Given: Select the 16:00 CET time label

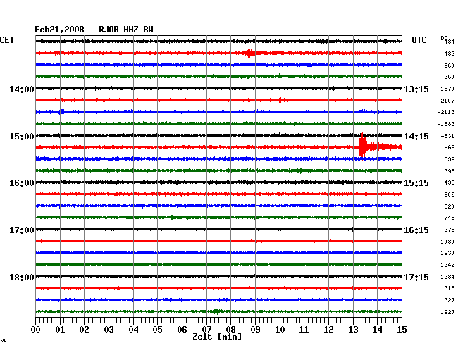Looking at the screenshot, I should (x=22, y=183).
